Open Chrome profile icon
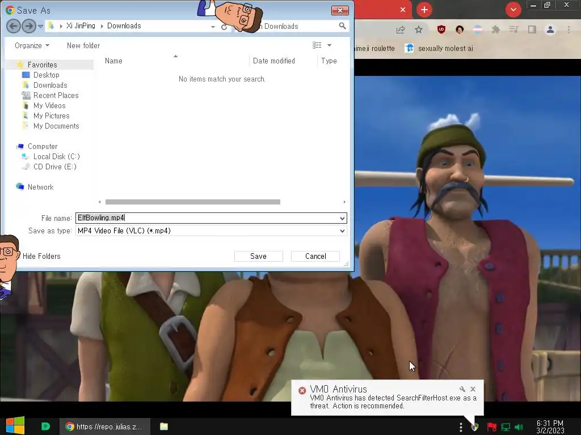Viewport: 581px width, 435px height. click(550, 29)
